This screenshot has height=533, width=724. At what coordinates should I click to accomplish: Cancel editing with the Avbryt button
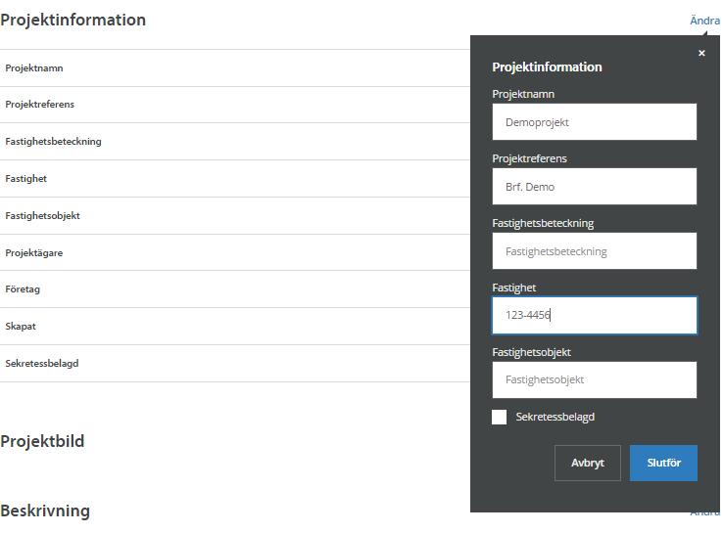tap(587, 463)
